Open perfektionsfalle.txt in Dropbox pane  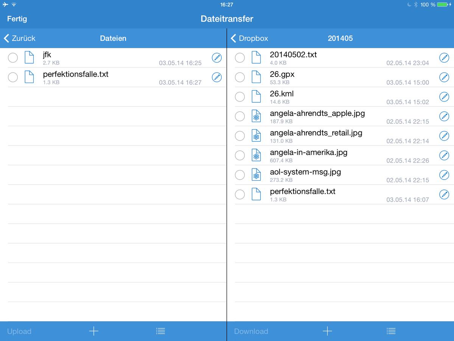pos(303,191)
